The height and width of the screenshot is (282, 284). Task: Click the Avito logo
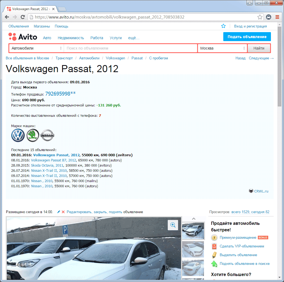[23, 37]
